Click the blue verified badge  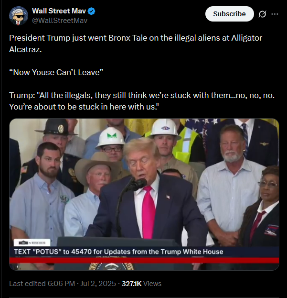[x=92, y=11]
